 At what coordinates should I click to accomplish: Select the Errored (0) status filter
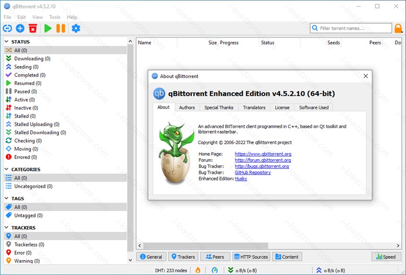pyautogui.click(x=66, y=157)
